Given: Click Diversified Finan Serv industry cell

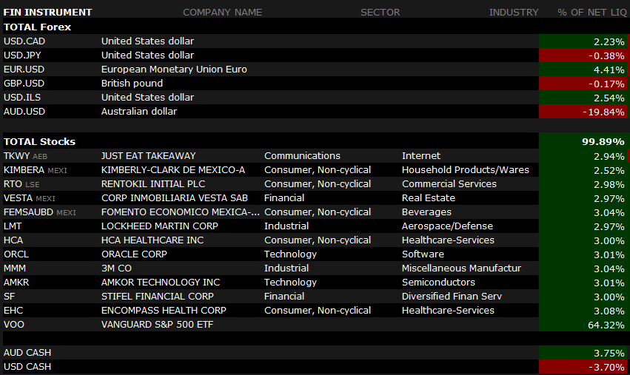Looking at the screenshot, I should click(452, 297).
